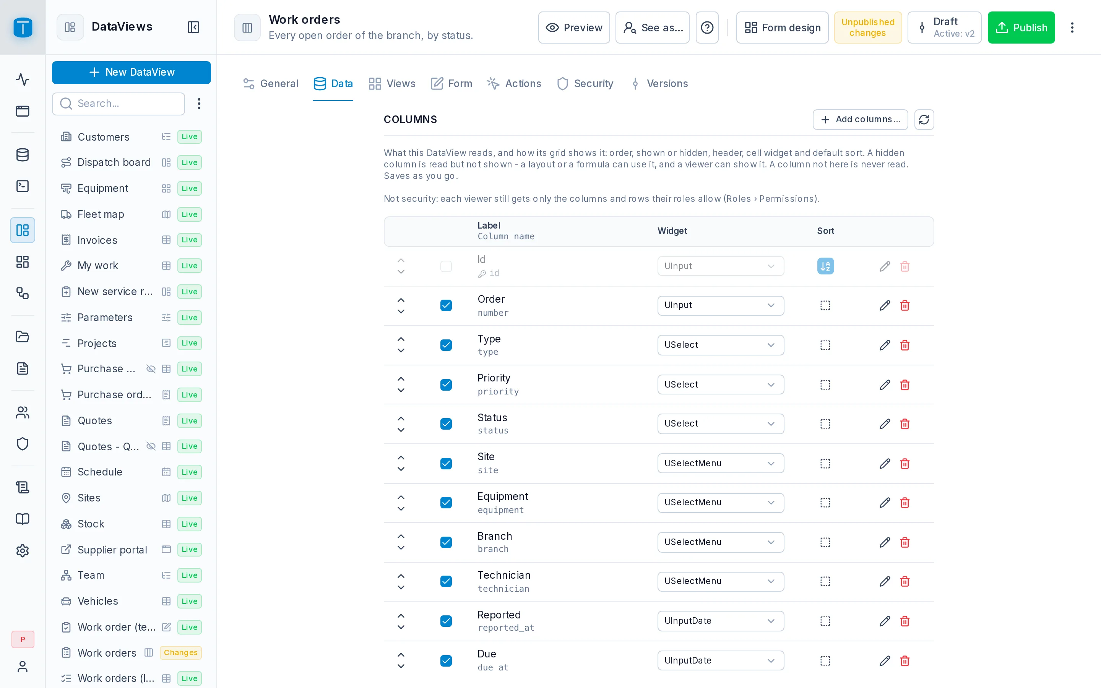Open the Reported widget dropdown
Screen dimensions: 1101x688
[720, 621]
